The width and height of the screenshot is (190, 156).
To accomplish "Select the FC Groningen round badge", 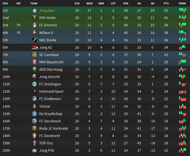I will tap(35, 84).
